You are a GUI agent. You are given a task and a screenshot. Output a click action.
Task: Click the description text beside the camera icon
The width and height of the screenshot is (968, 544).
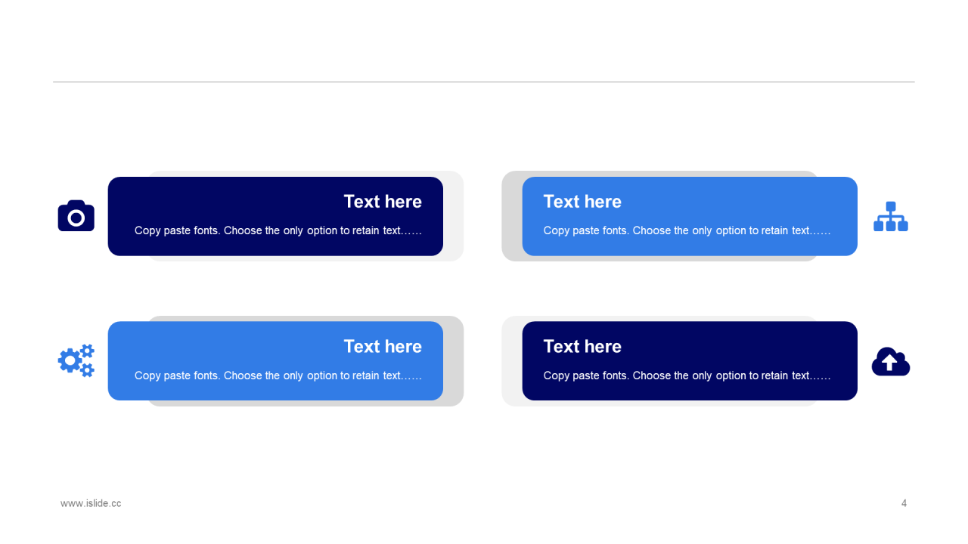click(x=278, y=230)
